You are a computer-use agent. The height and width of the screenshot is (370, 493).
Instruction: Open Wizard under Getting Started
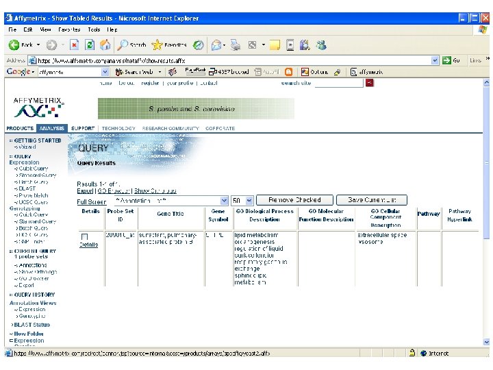pyautogui.click(x=27, y=147)
